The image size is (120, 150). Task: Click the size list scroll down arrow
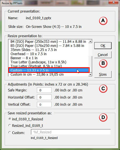point(90,74)
